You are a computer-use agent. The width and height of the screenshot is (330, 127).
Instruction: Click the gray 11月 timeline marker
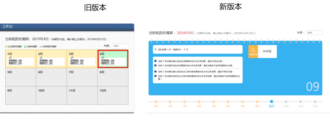click(x=301, y=102)
